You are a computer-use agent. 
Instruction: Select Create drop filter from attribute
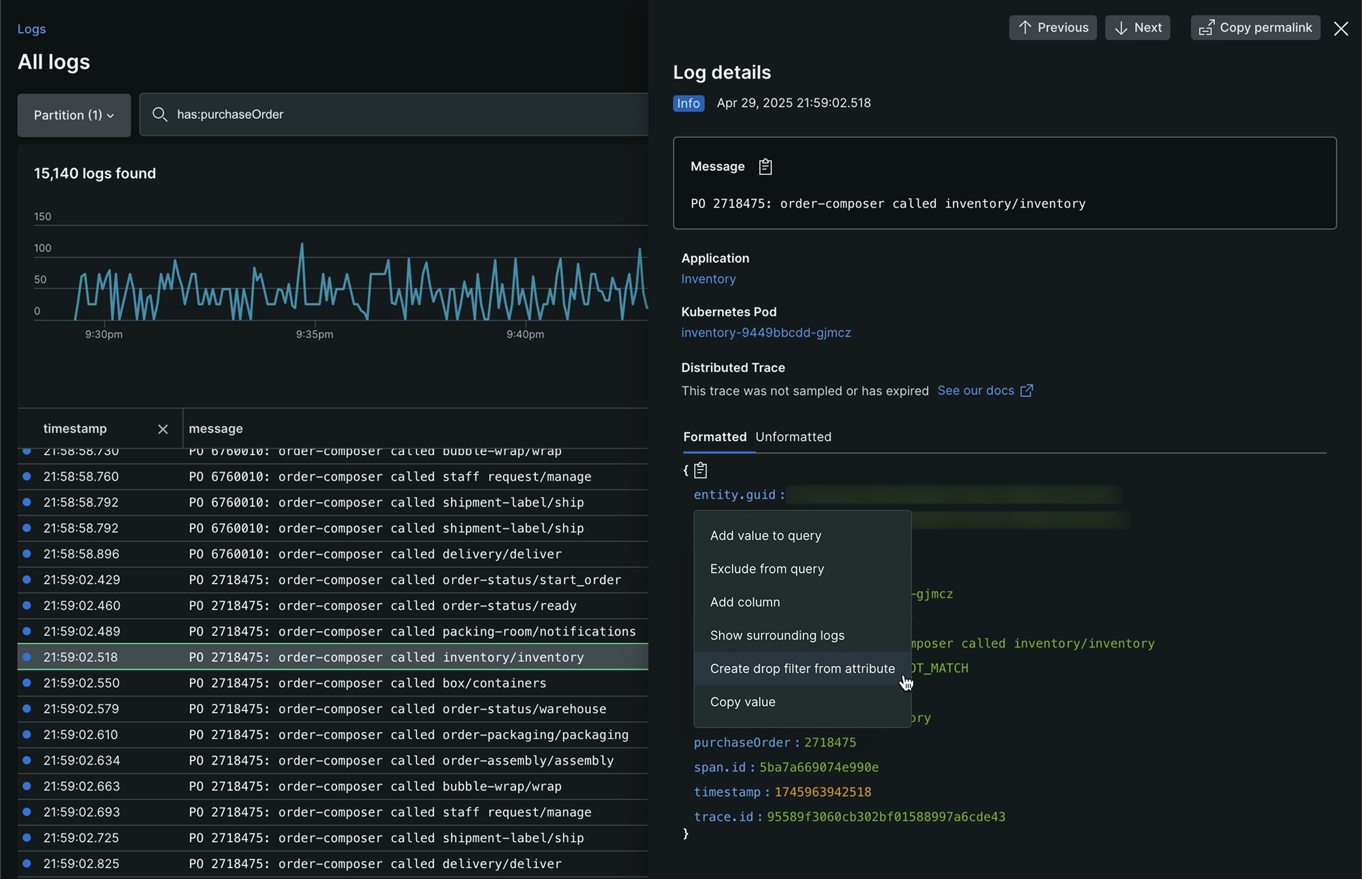(x=802, y=669)
